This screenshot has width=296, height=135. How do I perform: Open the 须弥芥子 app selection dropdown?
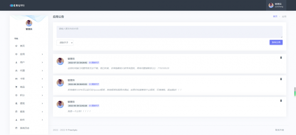coord(65,43)
